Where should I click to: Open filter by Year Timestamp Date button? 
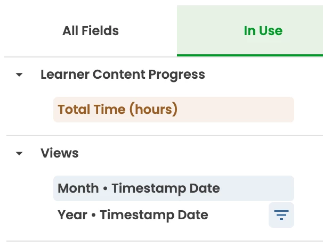tap(281, 215)
